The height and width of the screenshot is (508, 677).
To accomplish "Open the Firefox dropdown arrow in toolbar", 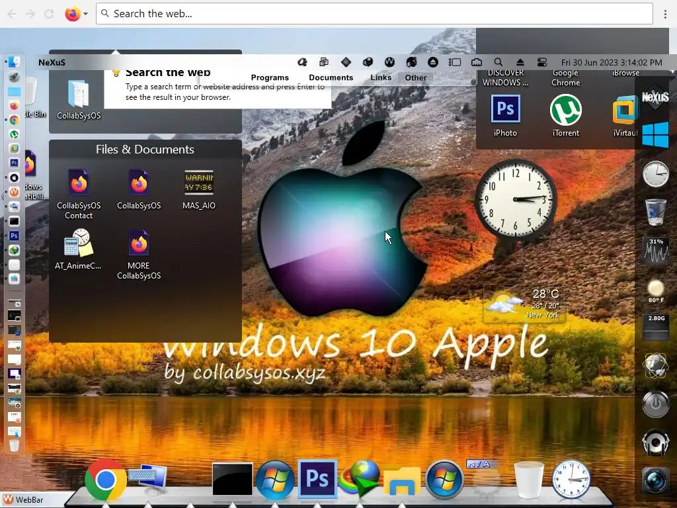I will click(85, 14).
